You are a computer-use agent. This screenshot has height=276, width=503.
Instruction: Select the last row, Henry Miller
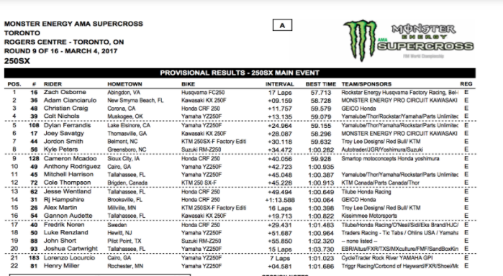point(240,266)
